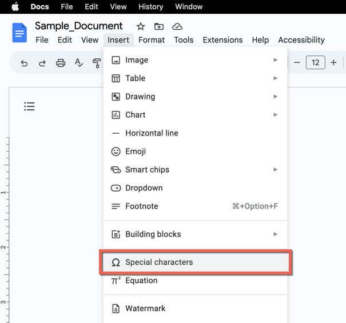Open Window in the macOS menu bar
This screenshot has width=346, height=323.
pyautogui.click(x=189, y=7)
